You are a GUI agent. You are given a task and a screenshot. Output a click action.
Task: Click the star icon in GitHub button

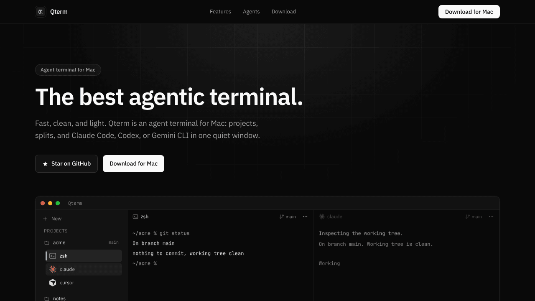pos(45,164)
